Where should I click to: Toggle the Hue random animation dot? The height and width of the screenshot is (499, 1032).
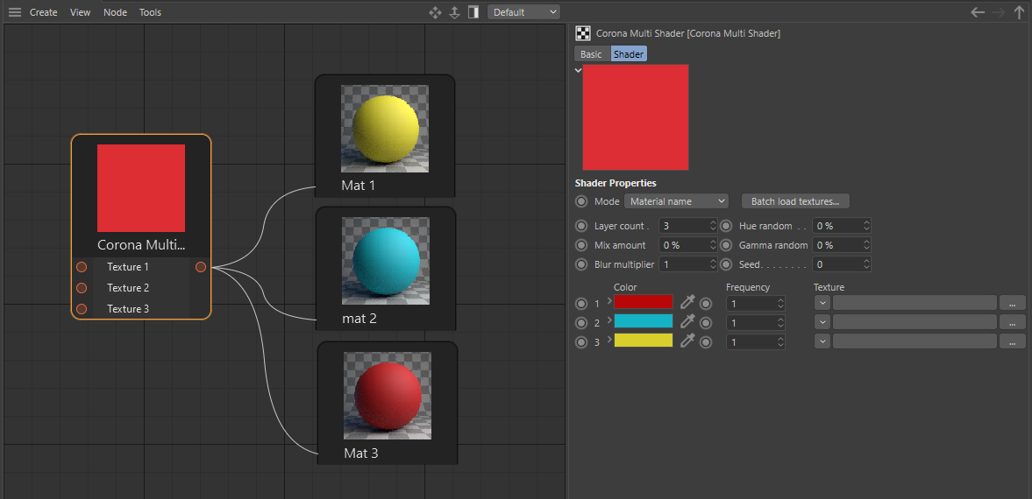726,226
